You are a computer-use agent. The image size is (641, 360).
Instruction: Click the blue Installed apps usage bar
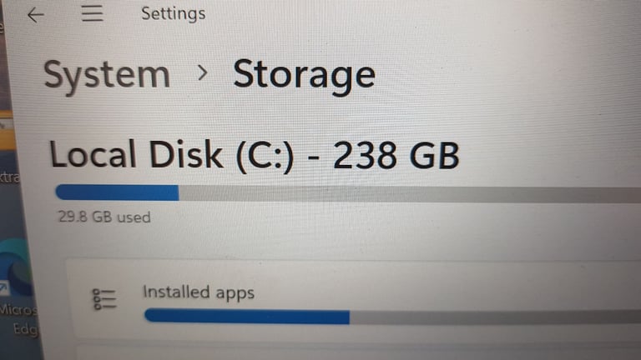coord(247,317)
